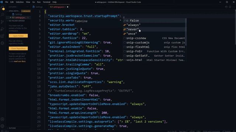Screen dimensions: 236x132
Task: Click "prettier.useTabs" key
Action: (64, 78)
